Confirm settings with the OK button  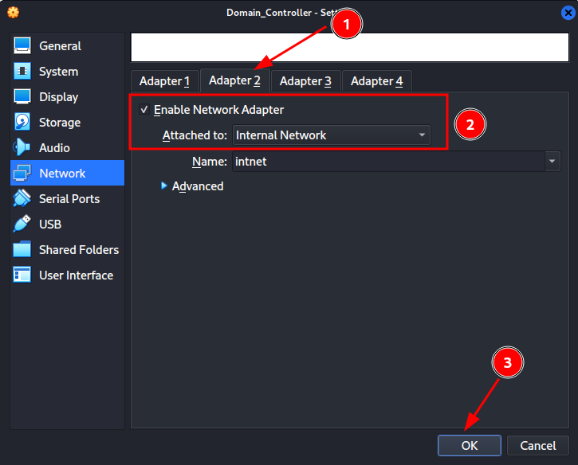pos(470,445)
